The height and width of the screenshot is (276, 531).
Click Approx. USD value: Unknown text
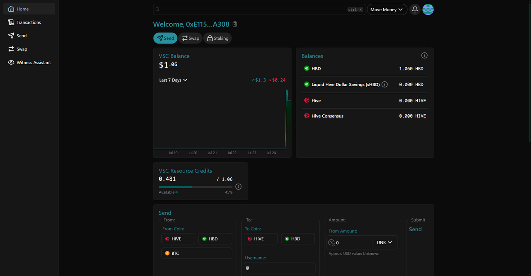(x=354, y=253)
